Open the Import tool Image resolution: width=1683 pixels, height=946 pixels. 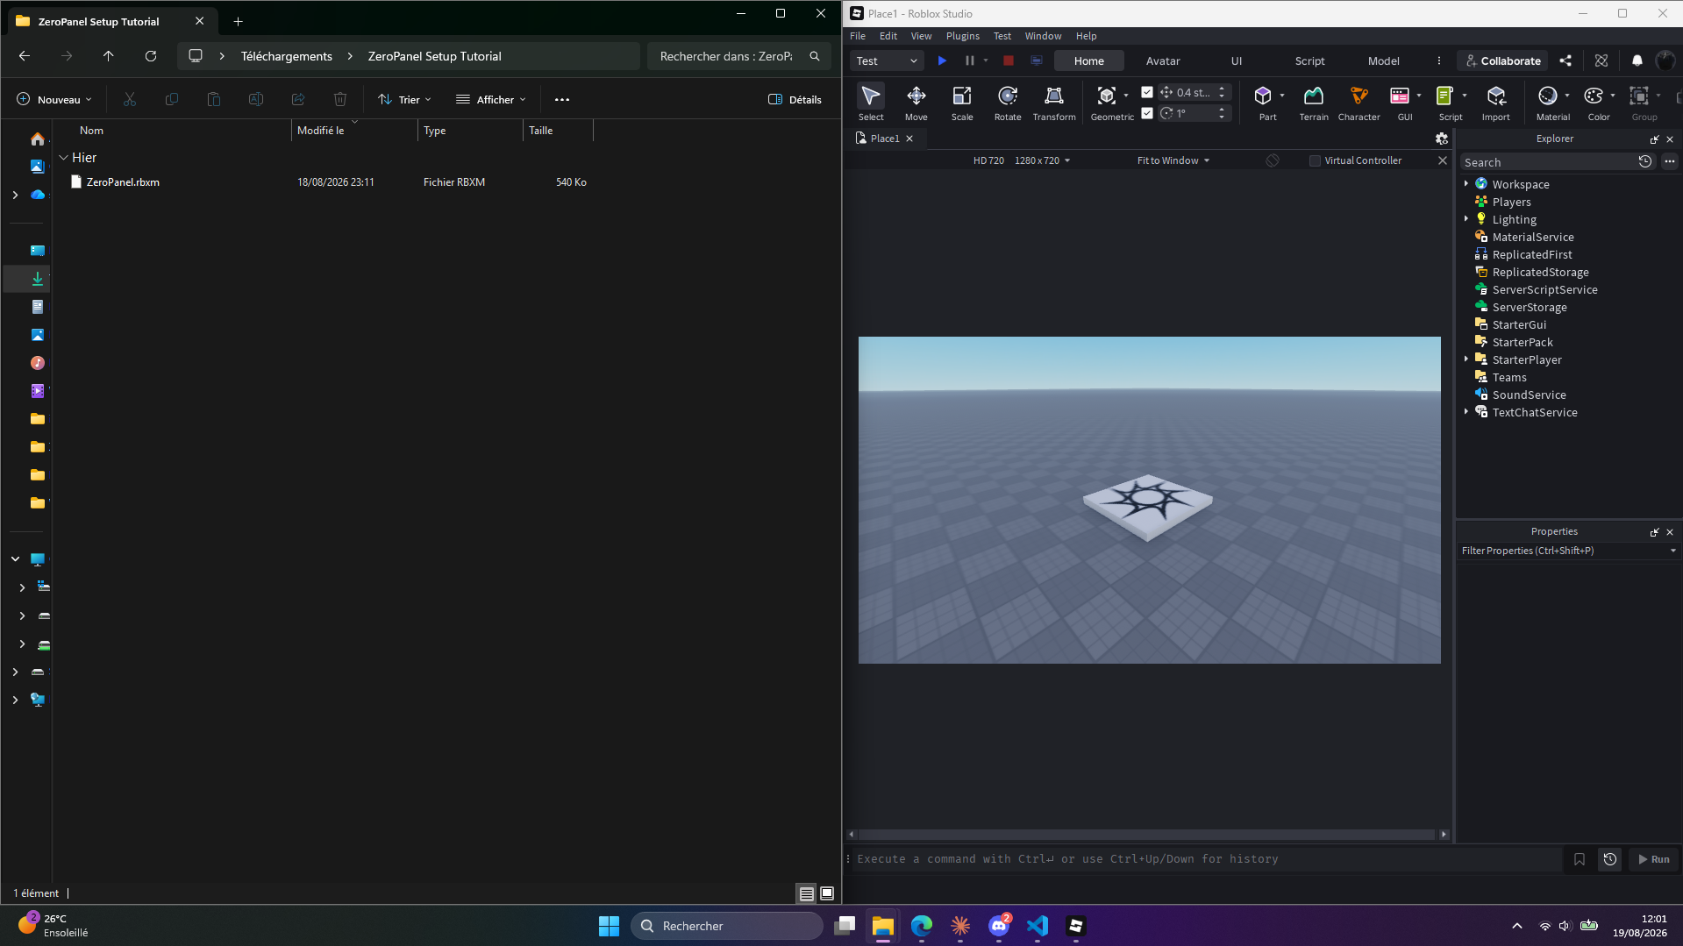[x=1496, y=102]
